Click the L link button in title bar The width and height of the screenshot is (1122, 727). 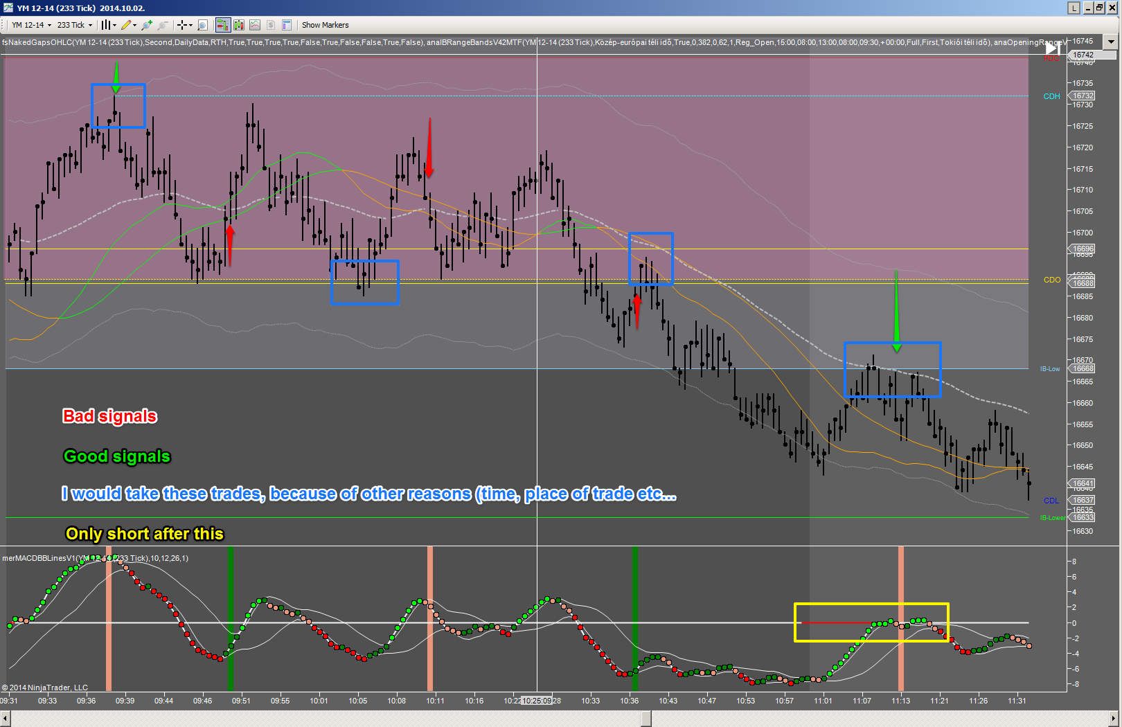pos(1074,8)
